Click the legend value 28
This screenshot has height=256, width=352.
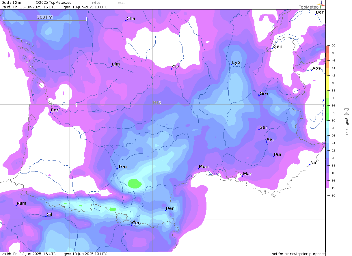pyautogui.click(x=333, y=128)
